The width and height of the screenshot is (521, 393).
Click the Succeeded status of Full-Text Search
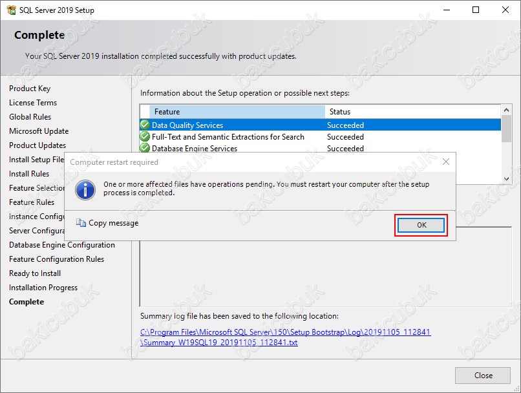point(345,136)
